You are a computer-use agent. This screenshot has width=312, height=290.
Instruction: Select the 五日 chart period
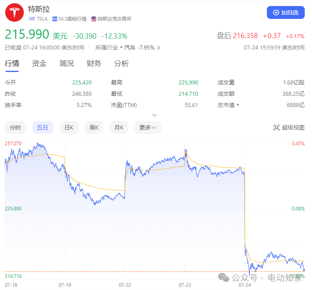43,128
